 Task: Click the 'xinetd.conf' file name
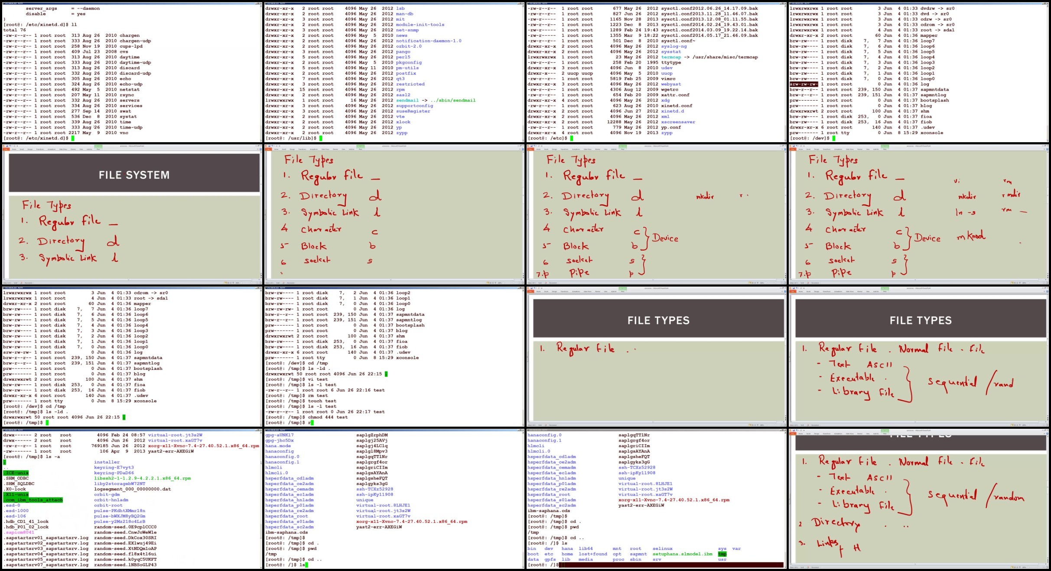pyautogui.click(x=677, y=106)
